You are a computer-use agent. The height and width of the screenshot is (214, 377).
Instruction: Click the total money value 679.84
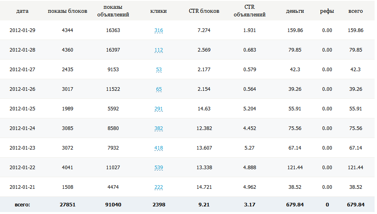(x=295, y=205)
